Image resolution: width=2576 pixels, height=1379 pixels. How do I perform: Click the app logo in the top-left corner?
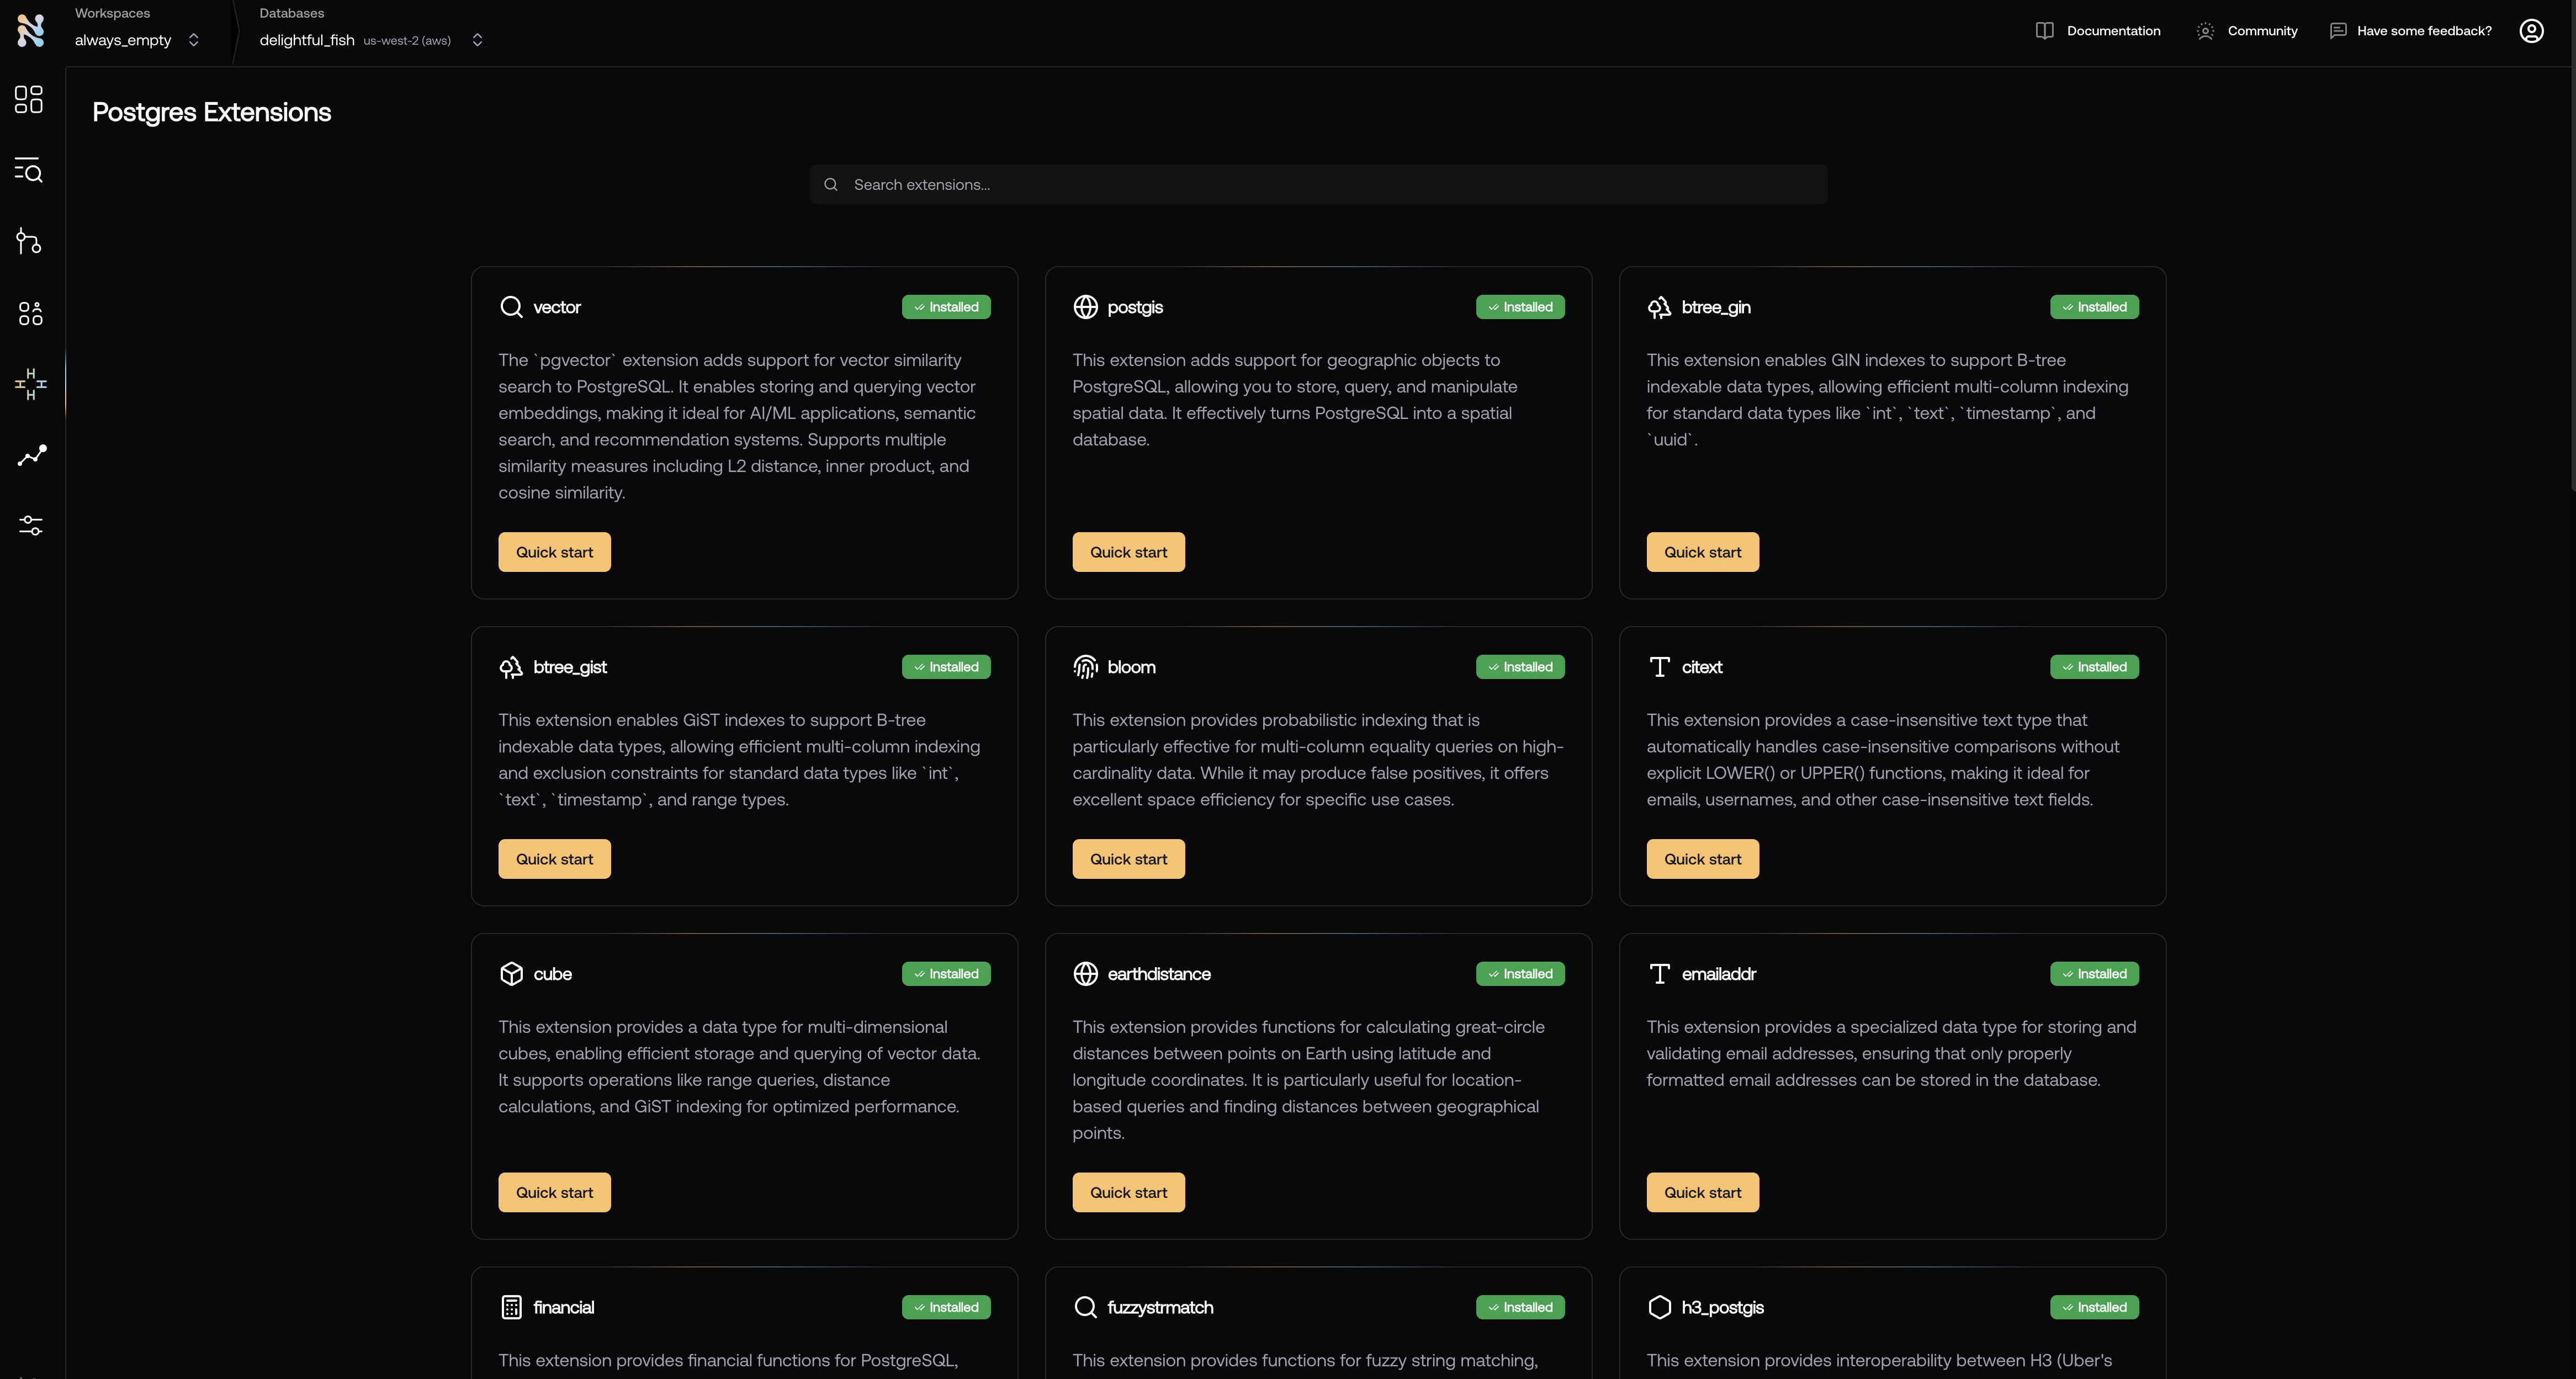point(31,30)
